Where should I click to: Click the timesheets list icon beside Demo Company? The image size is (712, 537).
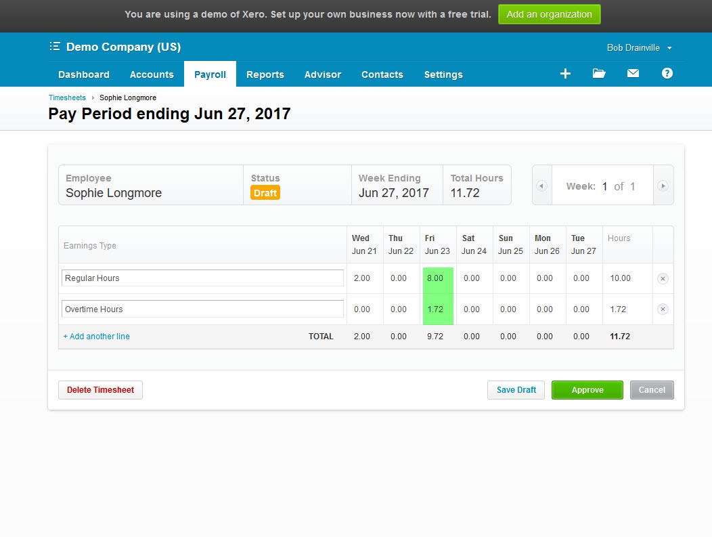coord(54,46)
